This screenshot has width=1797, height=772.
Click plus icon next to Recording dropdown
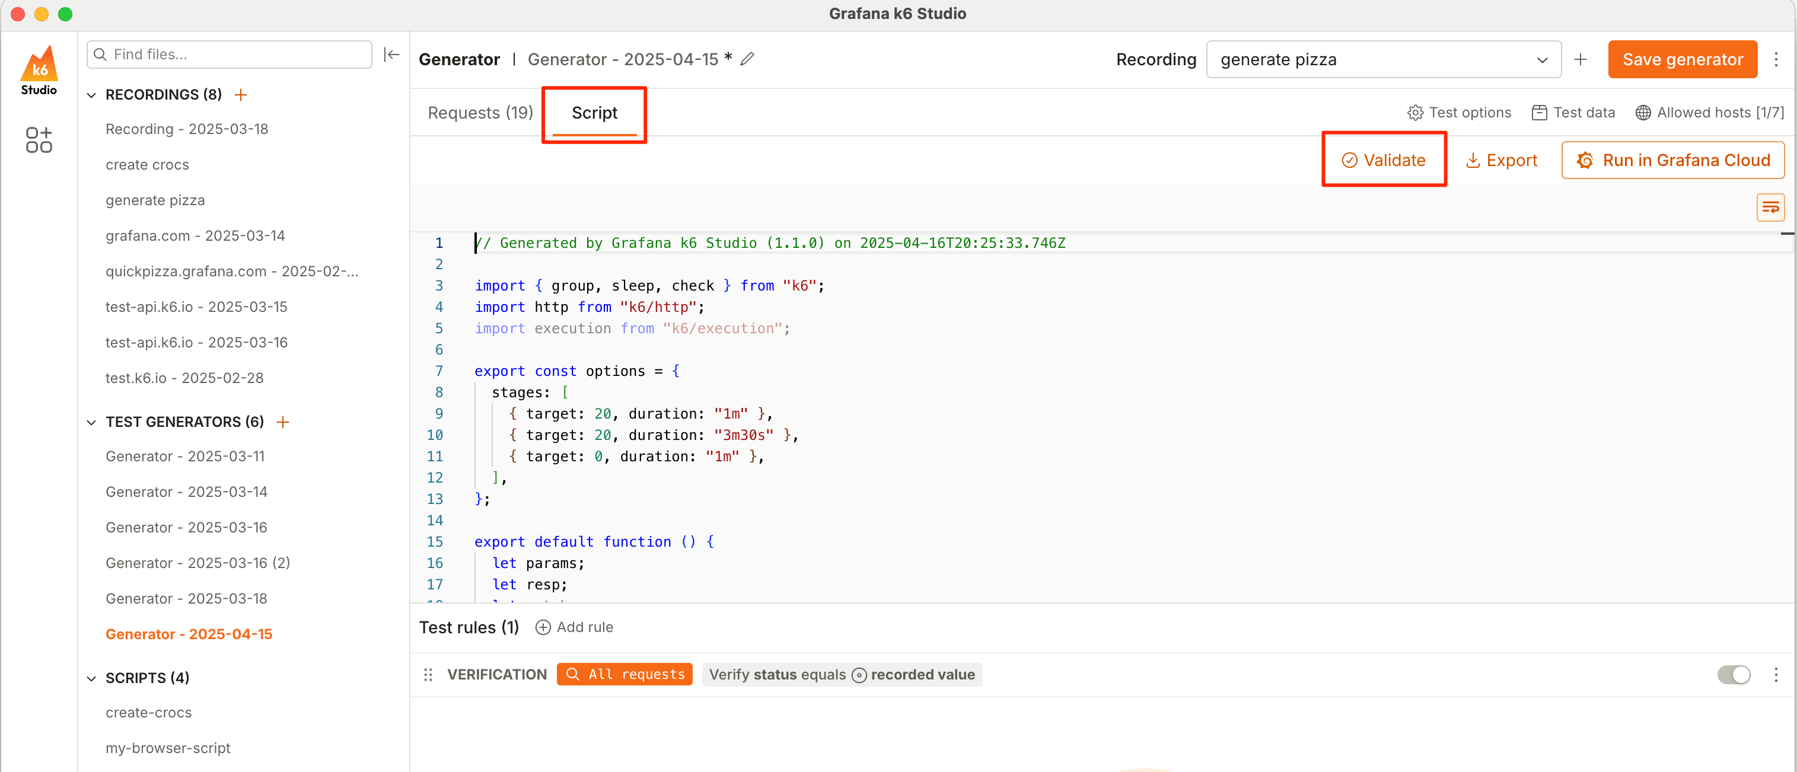click(x=1580, y=59)
